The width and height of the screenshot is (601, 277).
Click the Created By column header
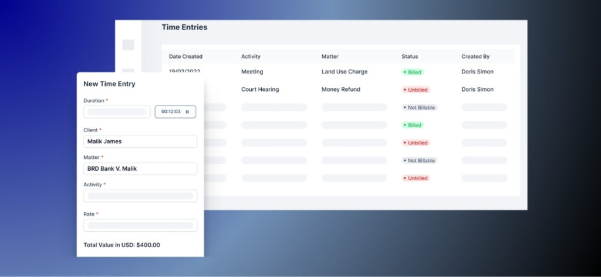coord(475,57)
